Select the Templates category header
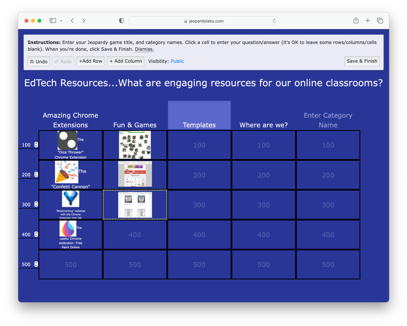Viewport: 407px width, 326px height. point(199,115)
